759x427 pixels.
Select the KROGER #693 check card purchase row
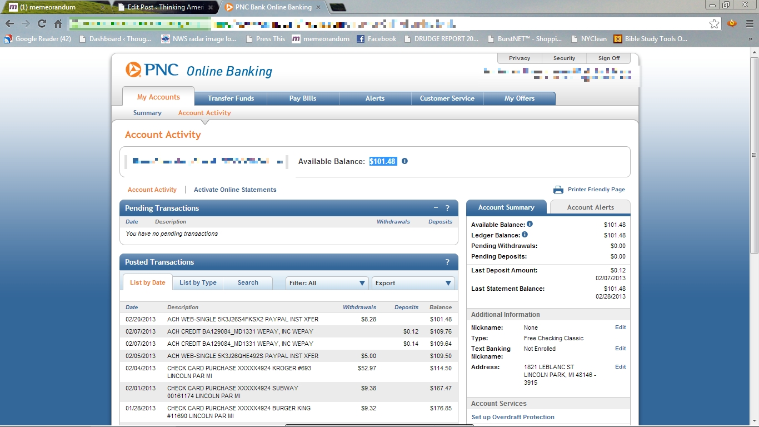(289, 372)
